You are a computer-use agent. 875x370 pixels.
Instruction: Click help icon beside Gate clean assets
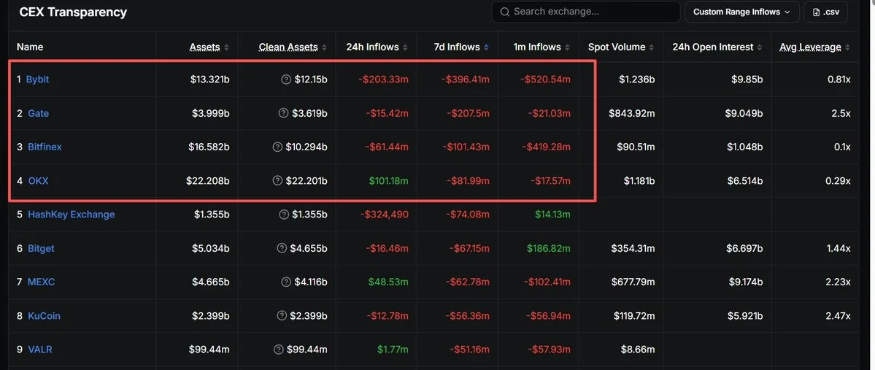pyautogui.click(x=283, y=113)
